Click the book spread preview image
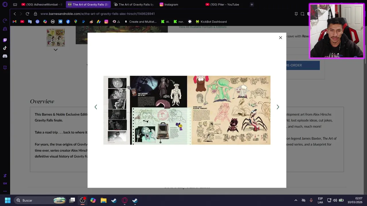Image resolution: width=367 pixels, height=206 pixels. 187,110
